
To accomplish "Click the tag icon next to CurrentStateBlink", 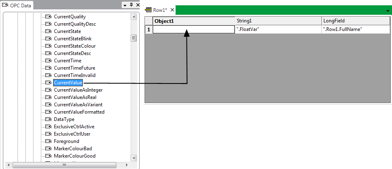I will (48, 39).
